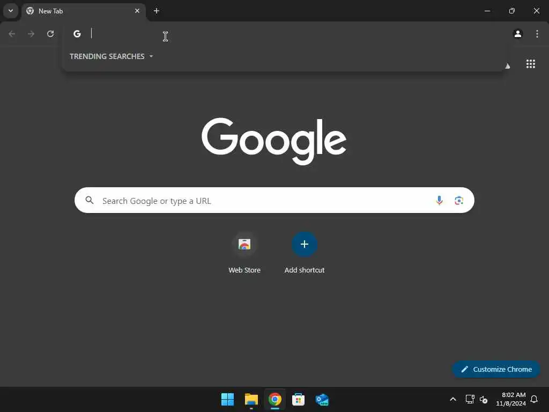Open File Explorer from taskbar
This screenshot has height=412, width=549.
[x=251, y=399]
